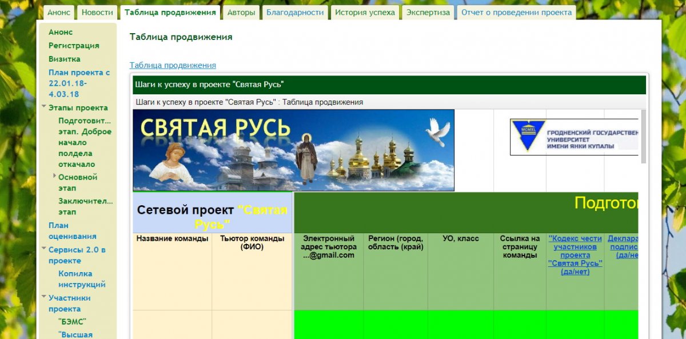Collapse the Участники проекта section arrow

coord(44,297)
